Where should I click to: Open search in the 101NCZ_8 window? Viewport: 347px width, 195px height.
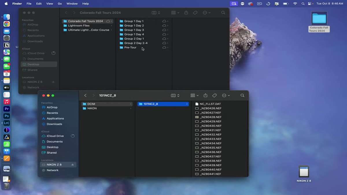pyautogui.click(x=242, y=95)
